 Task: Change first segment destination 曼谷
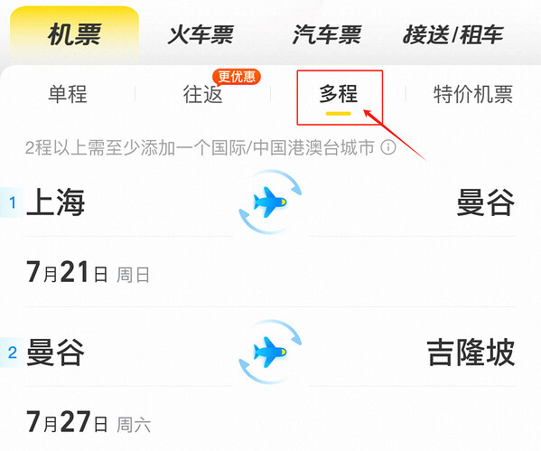click(486, 202)
